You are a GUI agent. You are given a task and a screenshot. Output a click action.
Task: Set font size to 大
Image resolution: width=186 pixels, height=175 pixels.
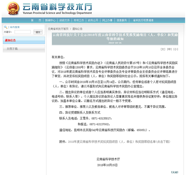[163, 49]
